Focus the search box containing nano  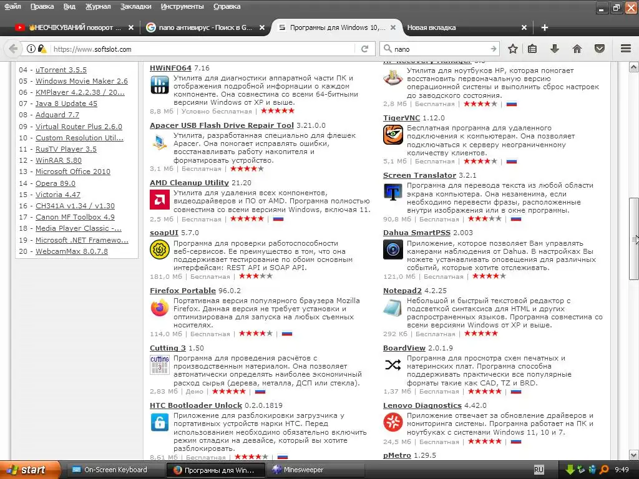[x=438, y=49]
